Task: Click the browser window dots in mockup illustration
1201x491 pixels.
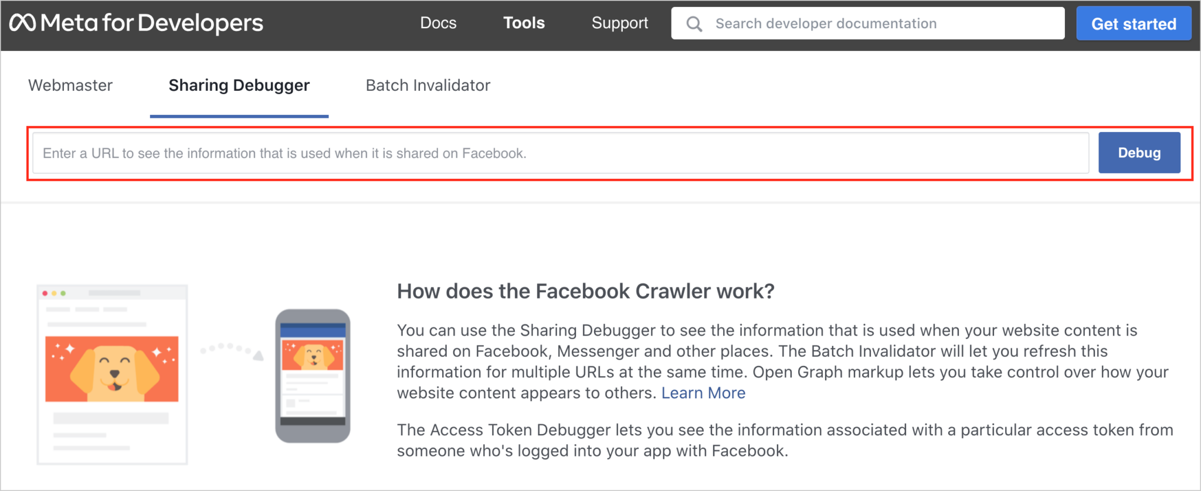Action: [54, 293]
